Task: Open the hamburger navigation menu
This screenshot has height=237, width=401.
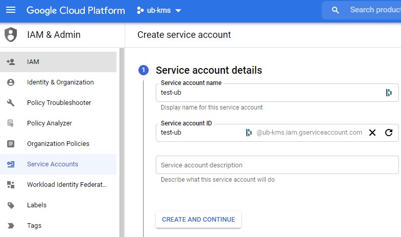Action: pyautogui.click(x=11, y=10)
